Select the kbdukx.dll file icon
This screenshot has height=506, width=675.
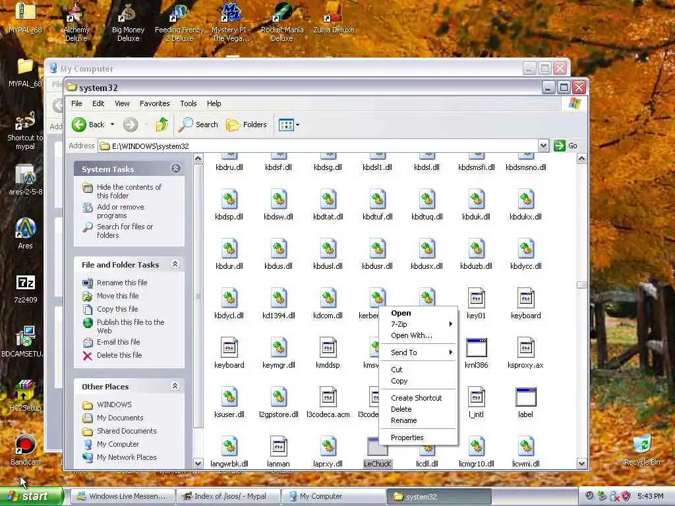(x=525, y=200)
